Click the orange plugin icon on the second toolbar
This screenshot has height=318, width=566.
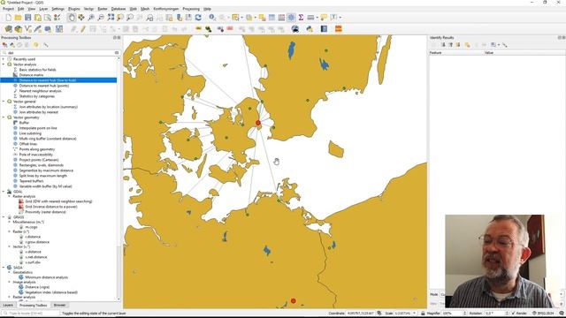(x=338, y=29)
